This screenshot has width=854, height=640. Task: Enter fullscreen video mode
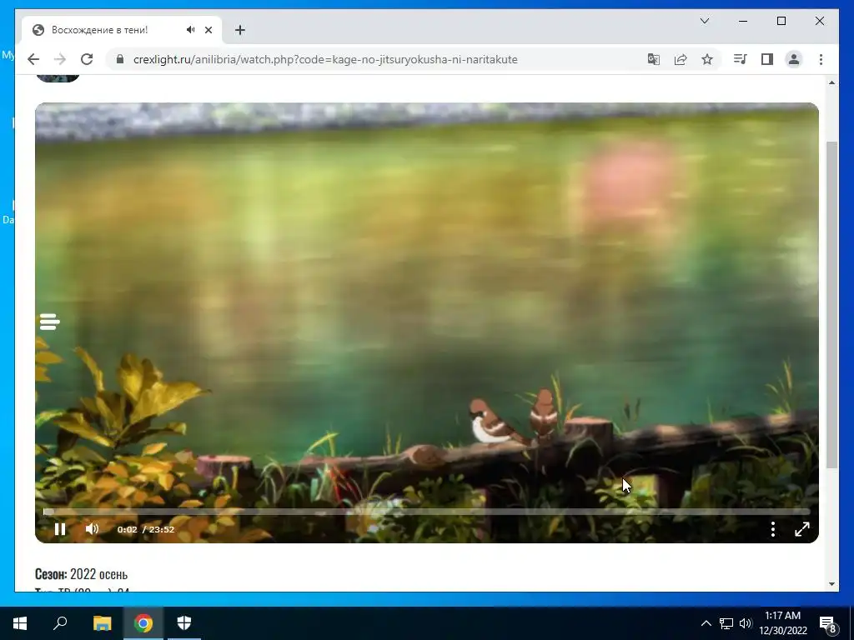point(802,529)
